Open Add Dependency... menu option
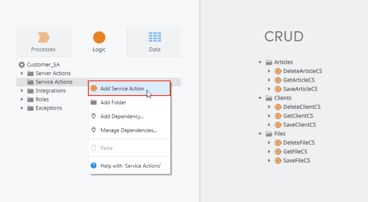Image resolution: width=368 pixels, height=202 pixels. click(122, 116)
